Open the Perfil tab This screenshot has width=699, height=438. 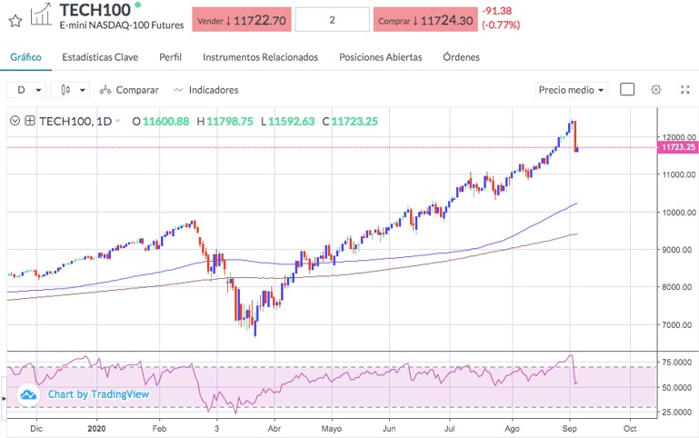click(170, 57)
